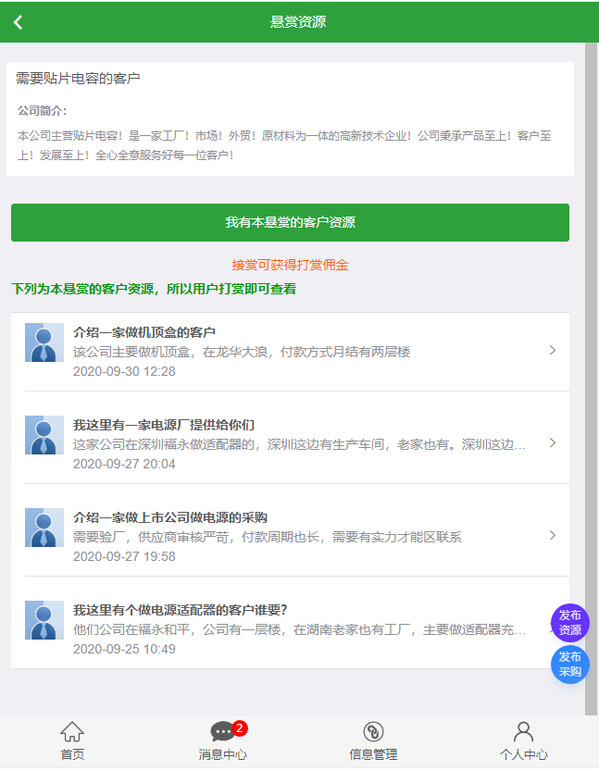Expand chevron on 介绍一家做机顶盒的客户 row
The width and height of the screenshot is (599, 771).
point(553,350)
